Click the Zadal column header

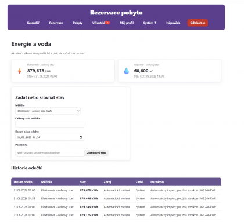coord(139,182)
